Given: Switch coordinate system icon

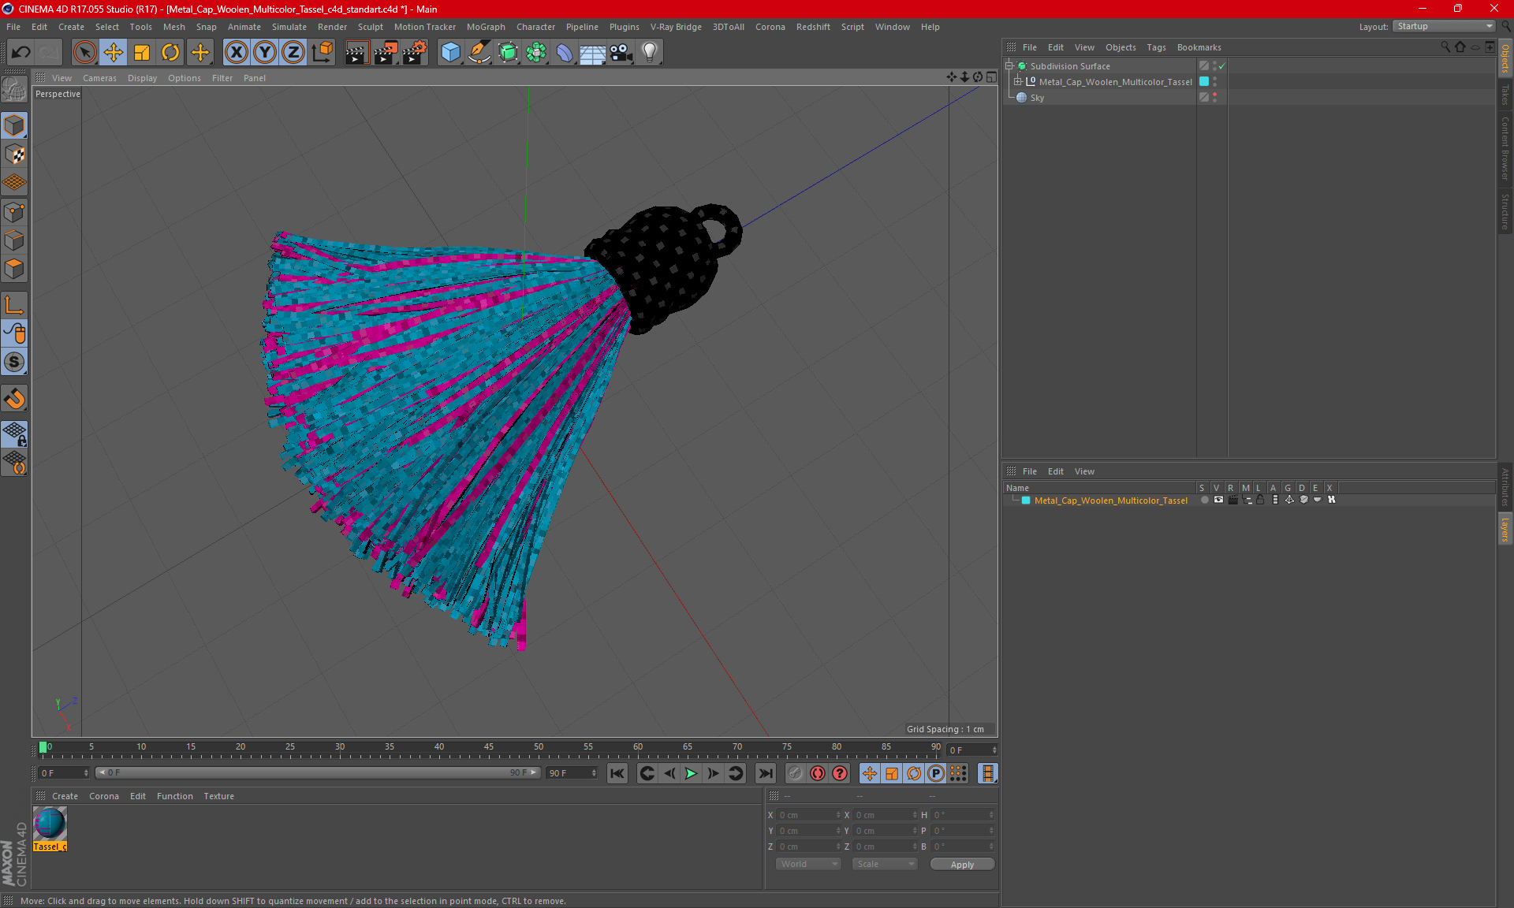Looking at the screenshot, I should (322, 53).
